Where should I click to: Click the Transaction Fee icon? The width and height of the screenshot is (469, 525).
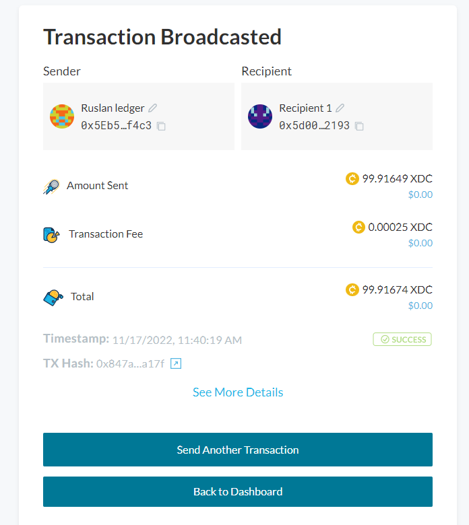coord(52,235)
